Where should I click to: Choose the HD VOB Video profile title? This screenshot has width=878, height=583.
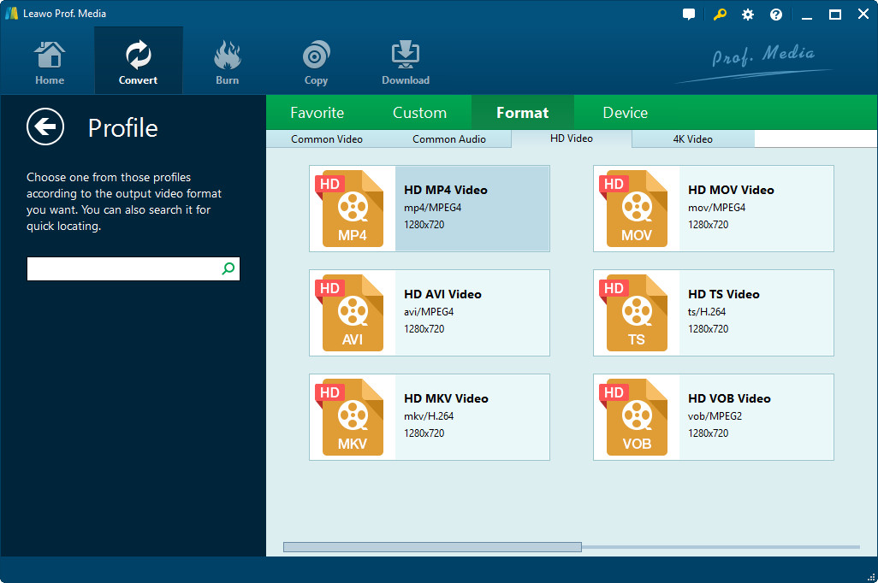click(729, 399)
